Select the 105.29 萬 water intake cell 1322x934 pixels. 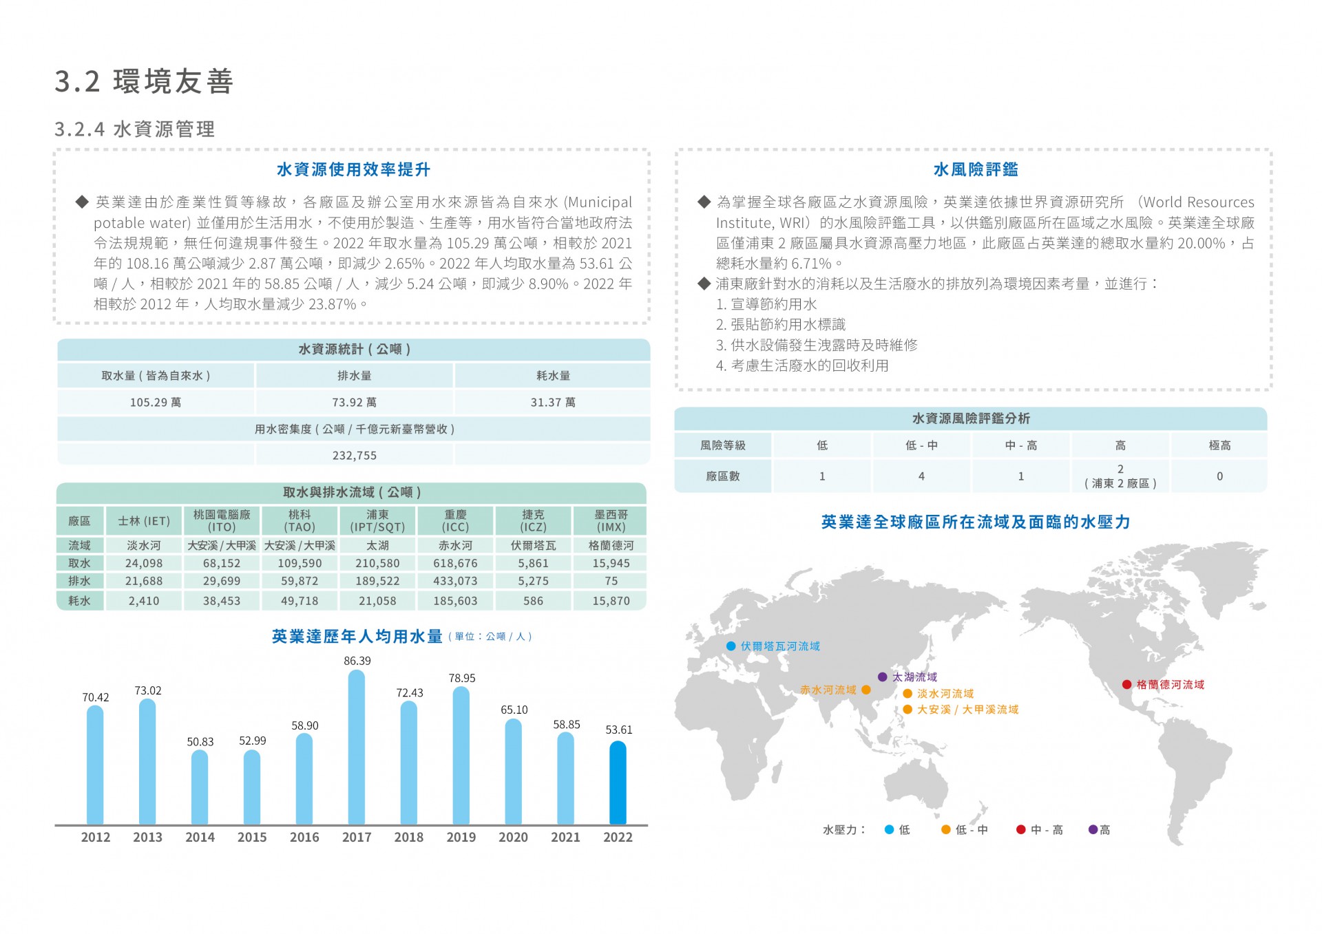pos(156,403)
